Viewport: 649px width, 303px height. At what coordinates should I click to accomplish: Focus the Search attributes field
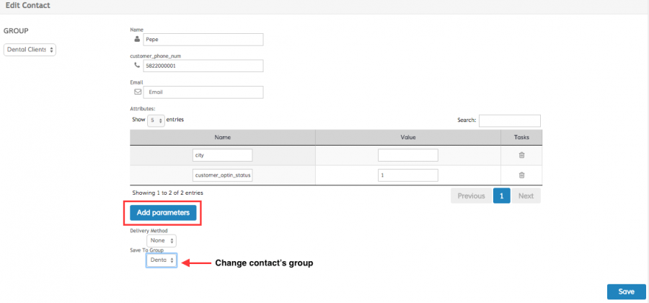pyautogui.click(x=509, y=120)
